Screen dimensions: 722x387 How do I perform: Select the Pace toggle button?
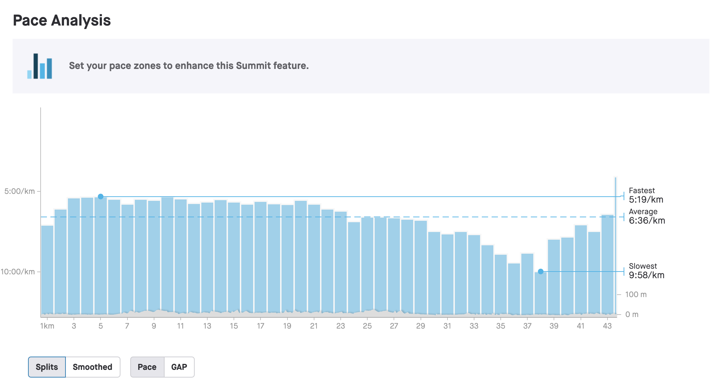(x=147, y=367)
